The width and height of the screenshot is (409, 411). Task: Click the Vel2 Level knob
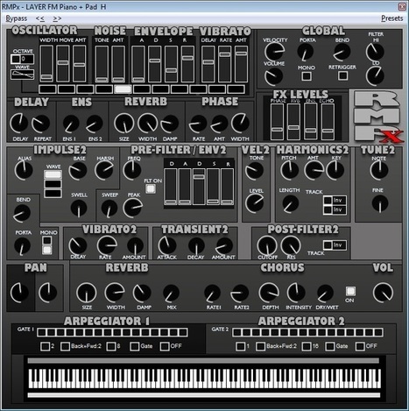pyautogui.click(x=254, y=203)
